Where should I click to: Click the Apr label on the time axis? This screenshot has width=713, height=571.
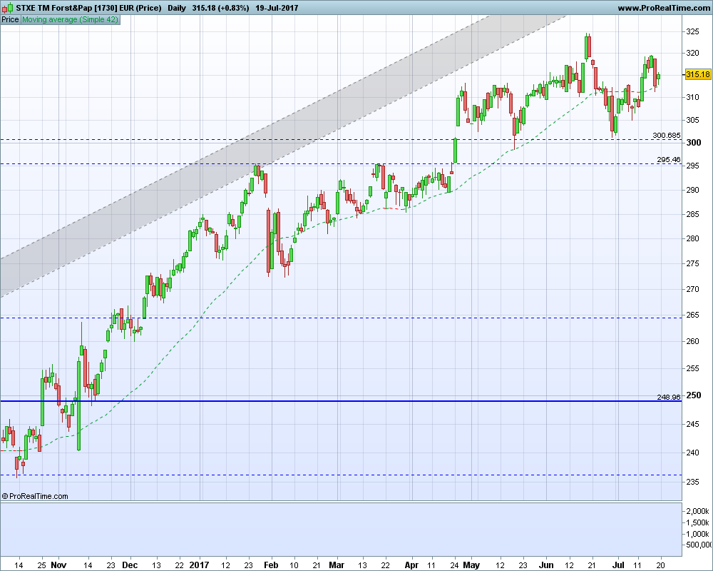point(411,565)
